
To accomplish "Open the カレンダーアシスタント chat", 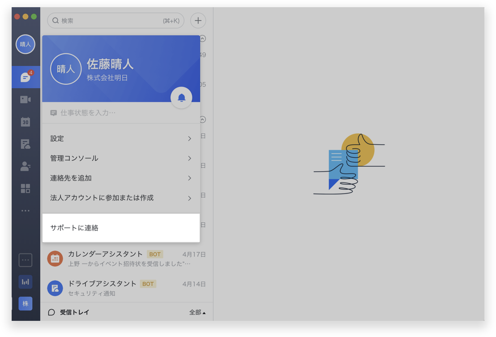I will tap(126, 259).
